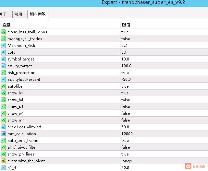Viewport: 208px width, 171px height.
Task: Select the Maximum_Risk variable name
Action: point(21,46)
